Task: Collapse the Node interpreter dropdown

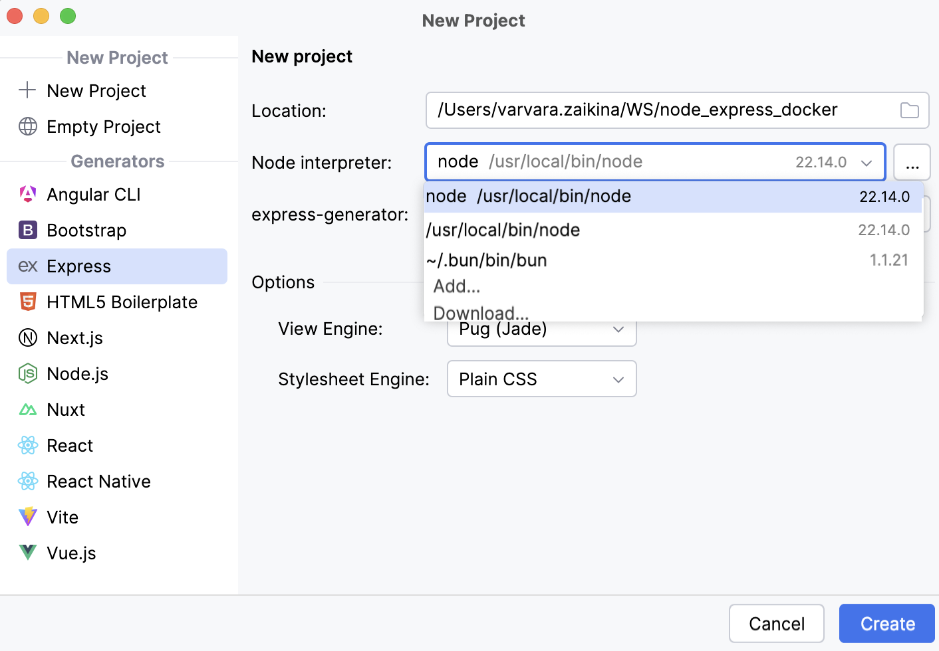Action: coord(867,161)
